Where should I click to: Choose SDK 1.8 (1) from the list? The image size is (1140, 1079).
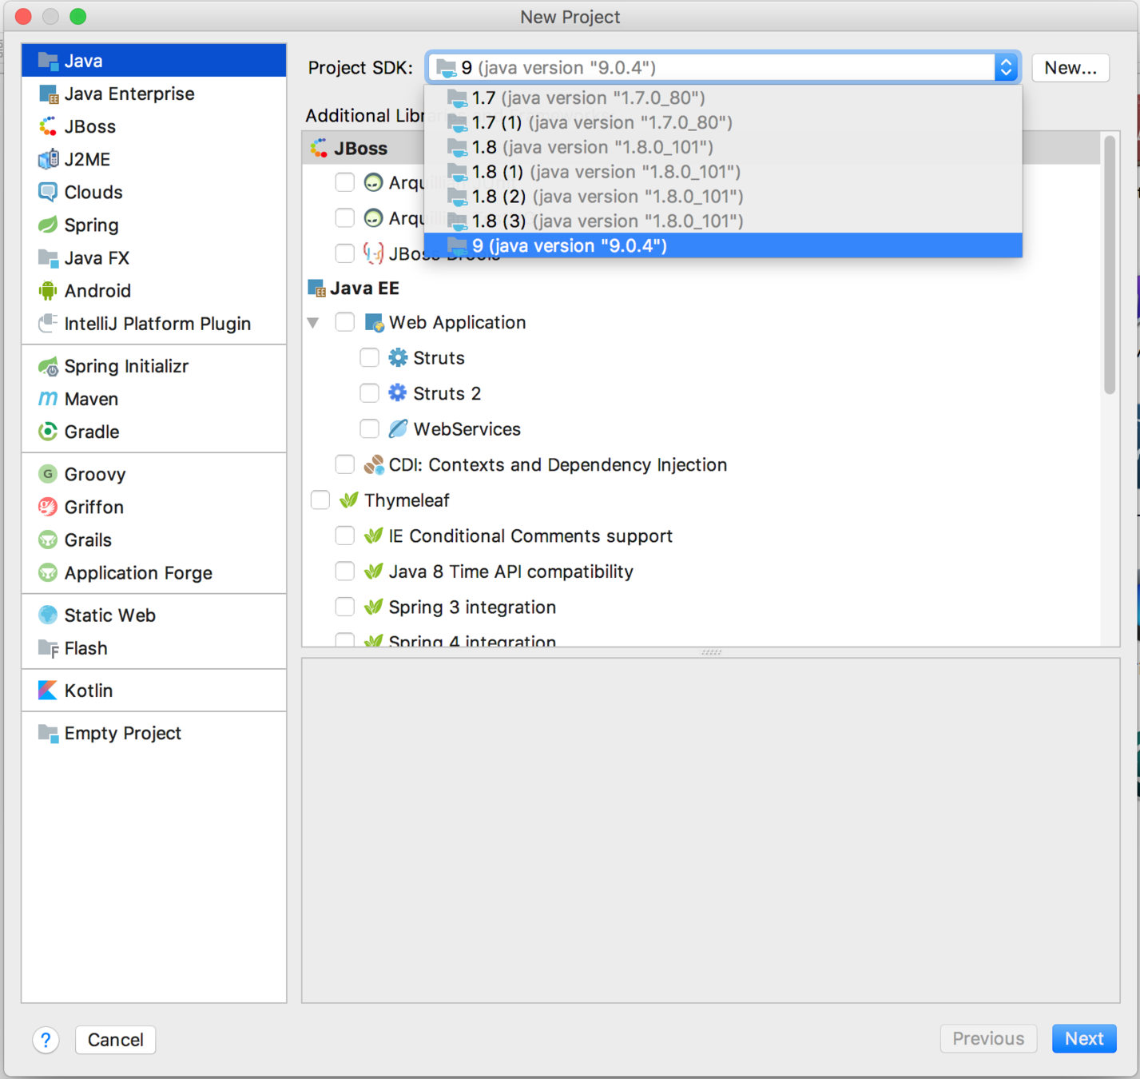(723, 172)
